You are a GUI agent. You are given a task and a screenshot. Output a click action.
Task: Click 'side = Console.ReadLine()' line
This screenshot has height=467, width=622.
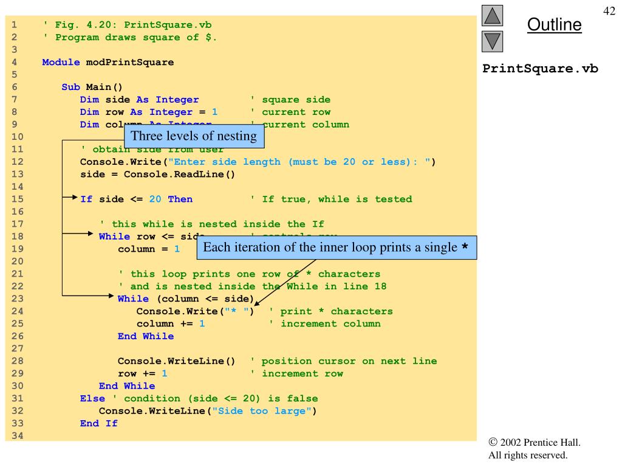click(x=157, y=174)
